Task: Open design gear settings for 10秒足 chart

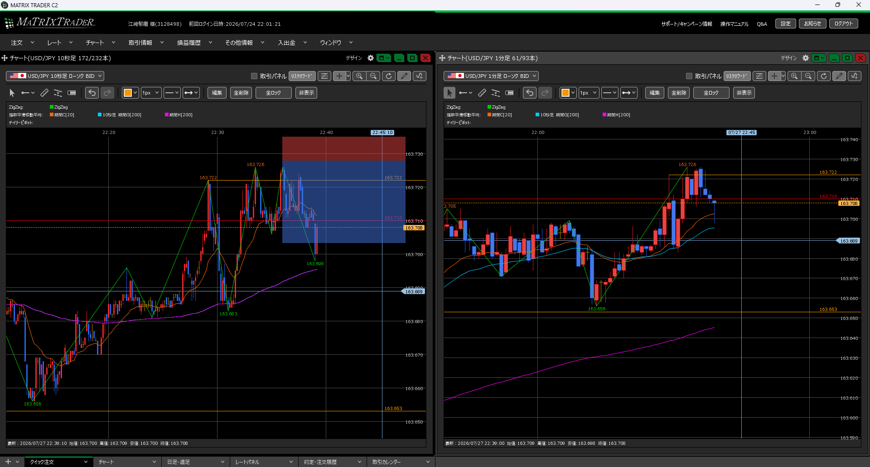Action: [x=371, y=58]
